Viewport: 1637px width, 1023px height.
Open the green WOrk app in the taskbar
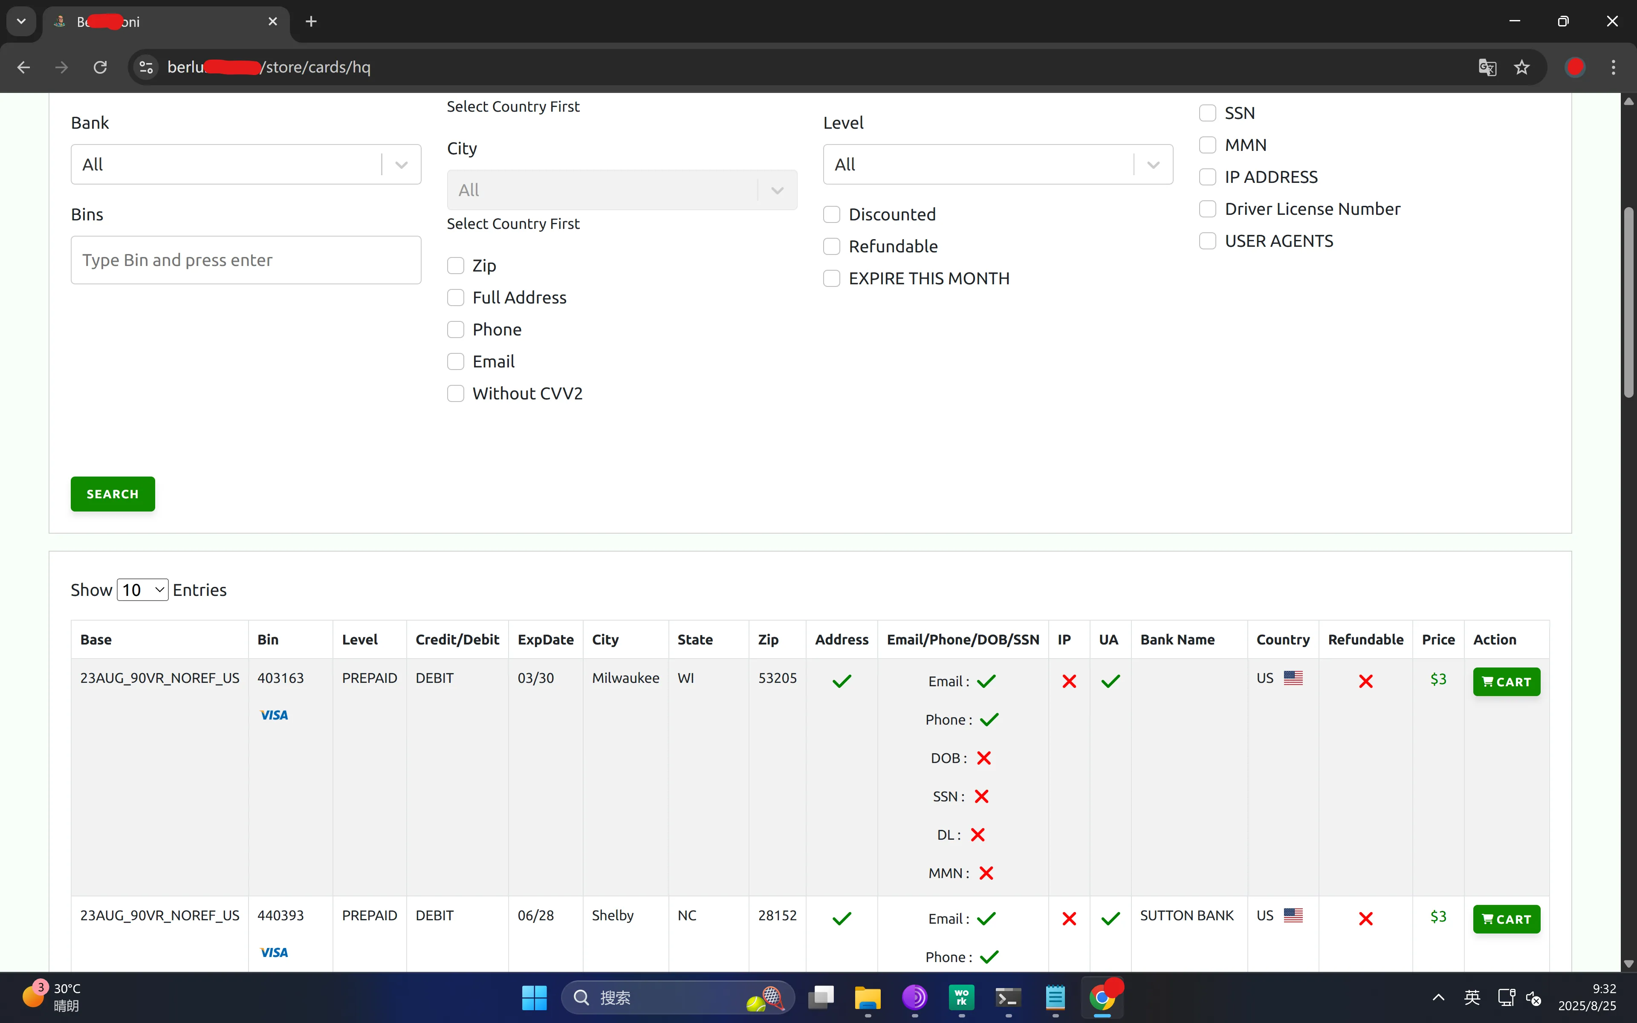pyautogui.click(x=961, y=997)
